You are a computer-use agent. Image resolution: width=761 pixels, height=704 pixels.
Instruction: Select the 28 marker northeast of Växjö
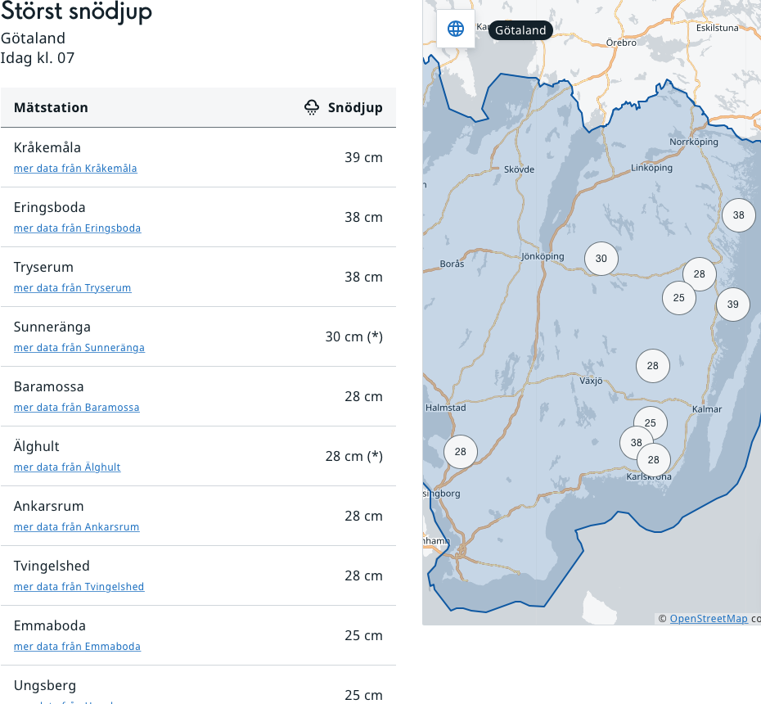652,366
